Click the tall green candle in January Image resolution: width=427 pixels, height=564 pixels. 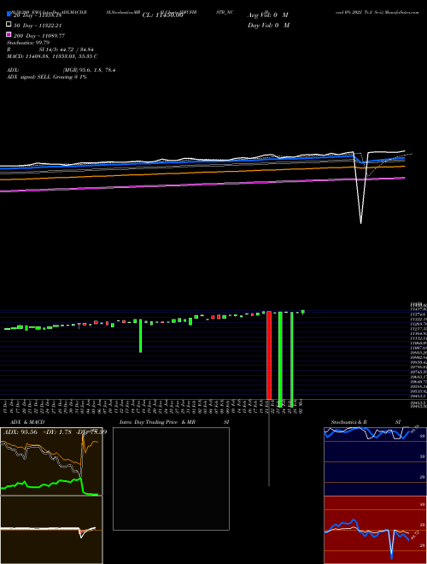point(141,336)
